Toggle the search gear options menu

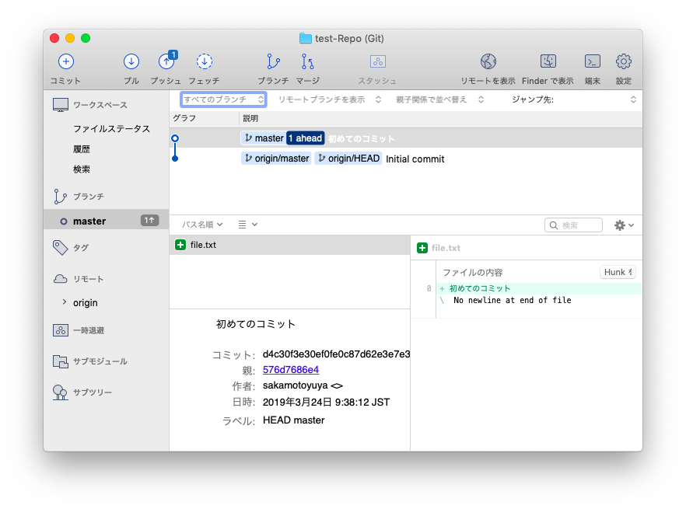622,224
